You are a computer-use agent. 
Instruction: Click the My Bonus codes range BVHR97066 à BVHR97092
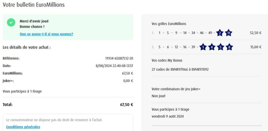tap(180, 69)
